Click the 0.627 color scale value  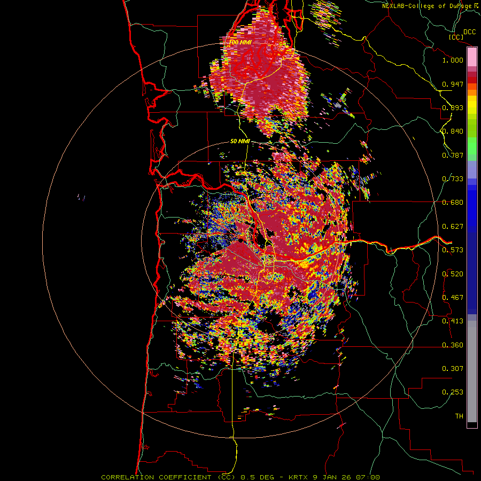(x=453, y=227)
